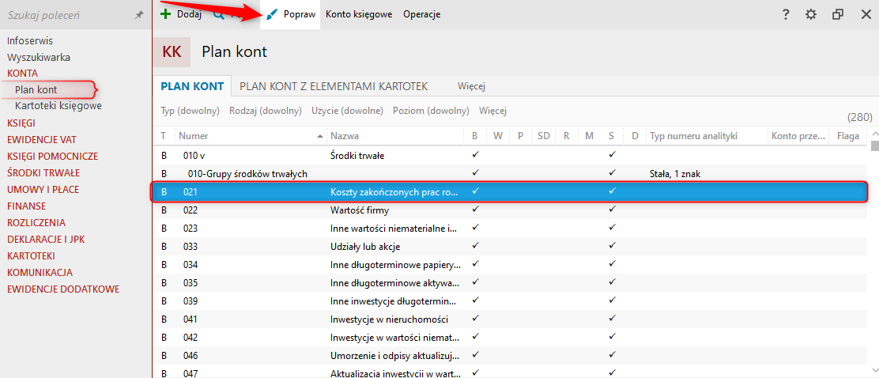Switch to Plan kont z elementami kartotek tab
879x378 pixels.
334,85
